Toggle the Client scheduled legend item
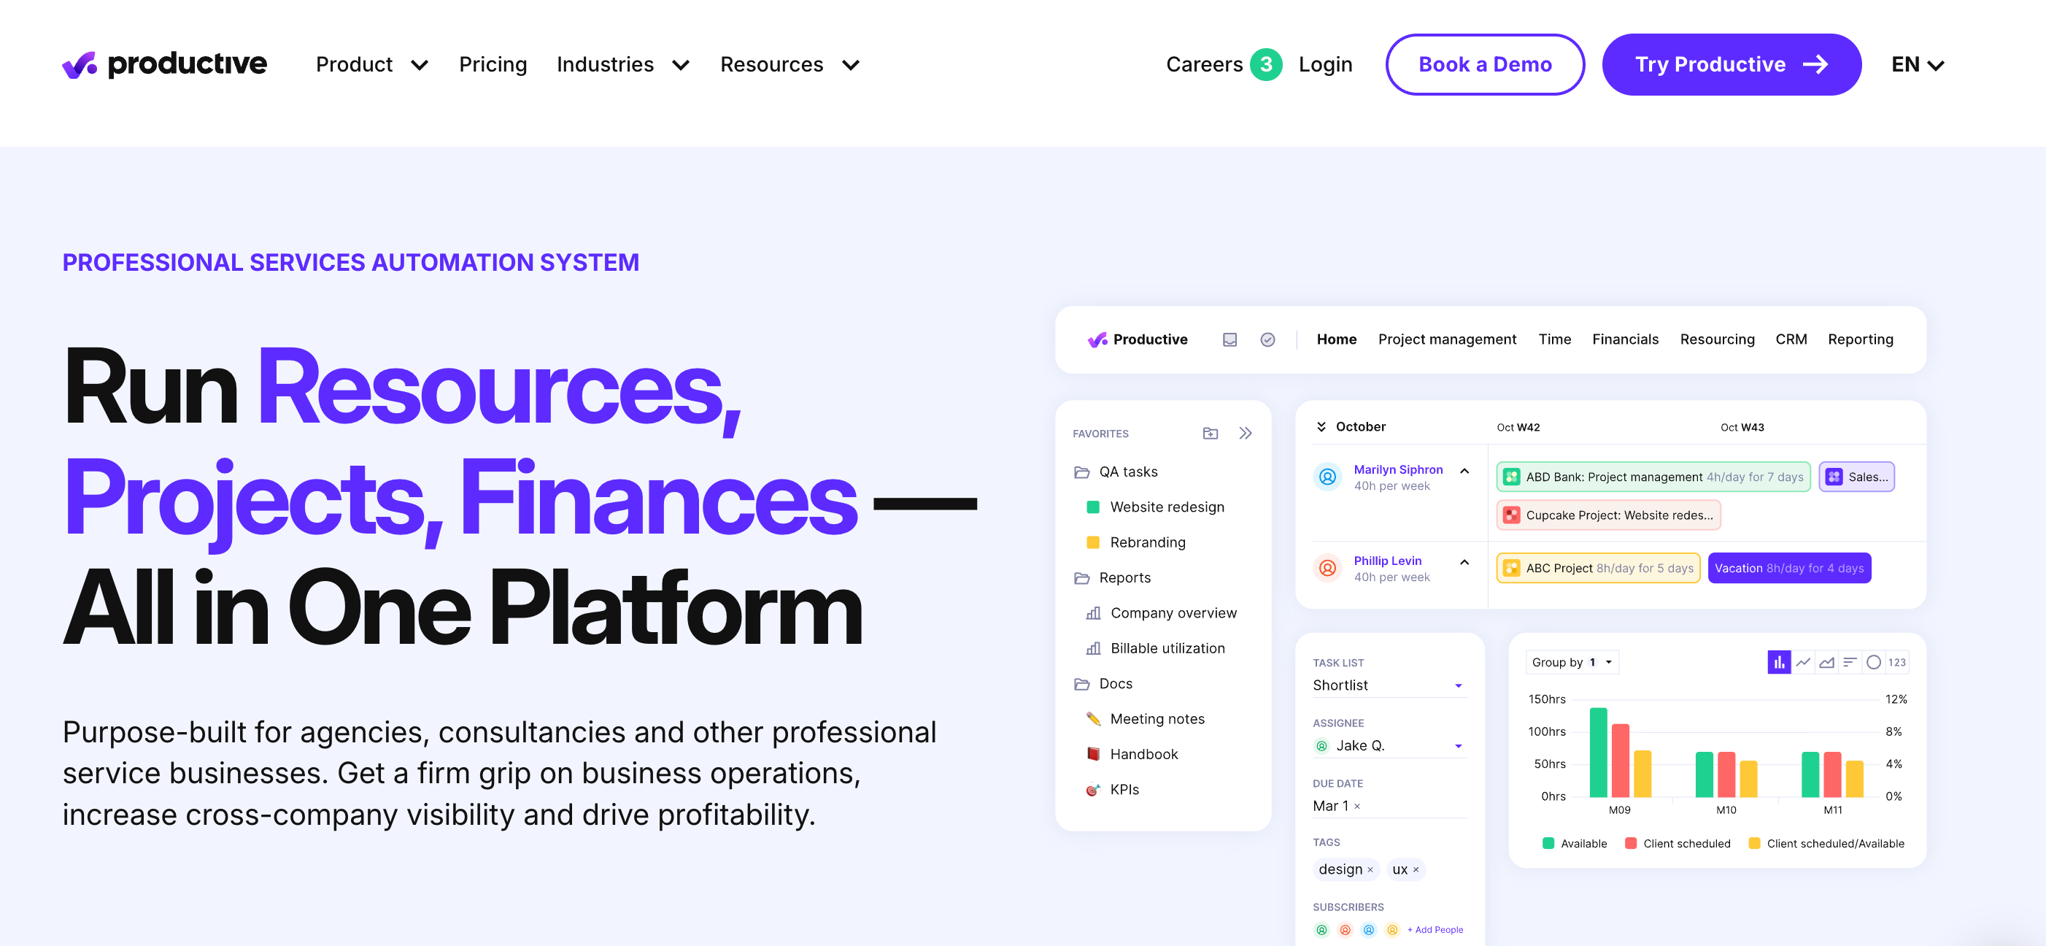Image resolution: width=2046 pixels, height=946 pixels. (x=1678, y=844)
